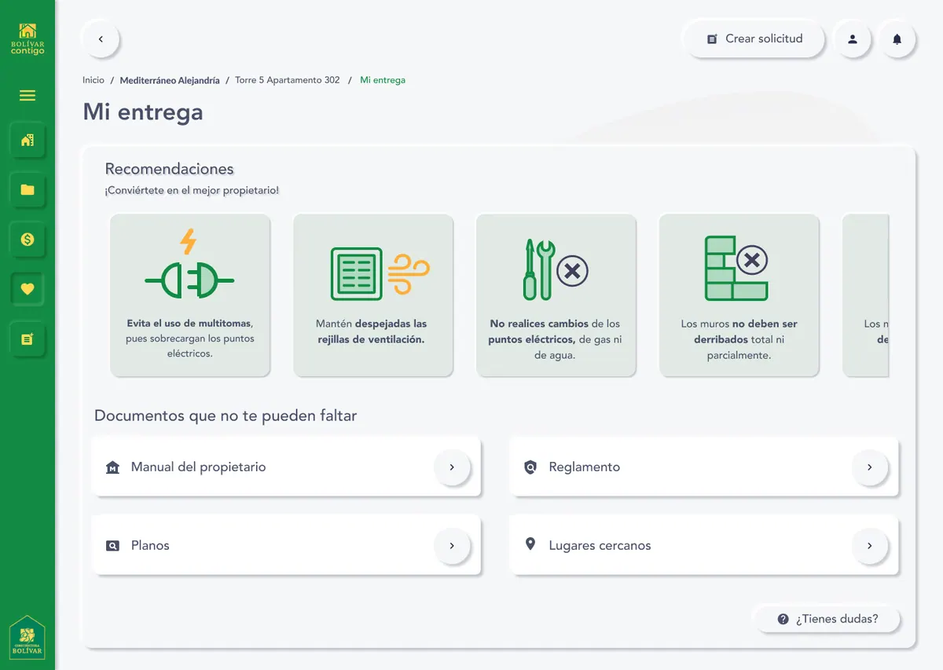Click the Mi entrega breadcrumb
943x670 pixels.
(383, 80)
